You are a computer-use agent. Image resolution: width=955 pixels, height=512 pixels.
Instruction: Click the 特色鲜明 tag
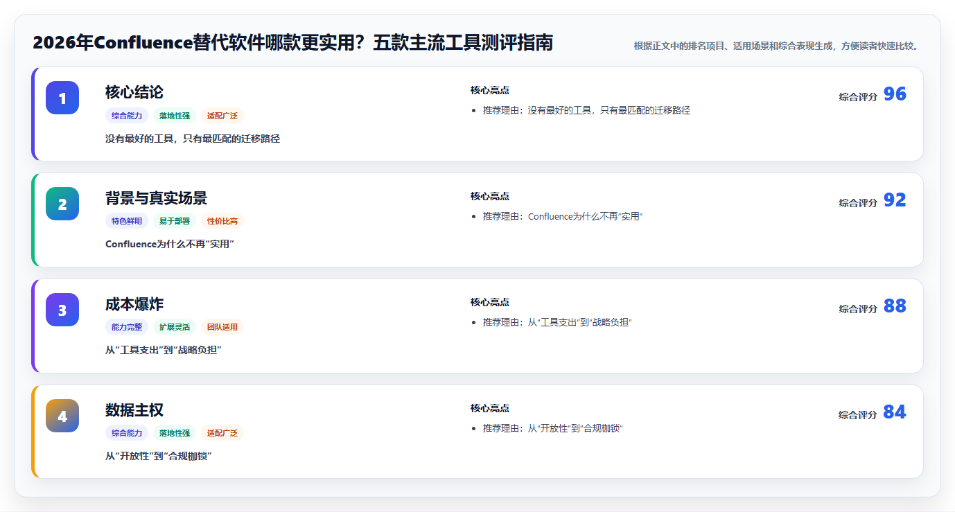(127, 221)
